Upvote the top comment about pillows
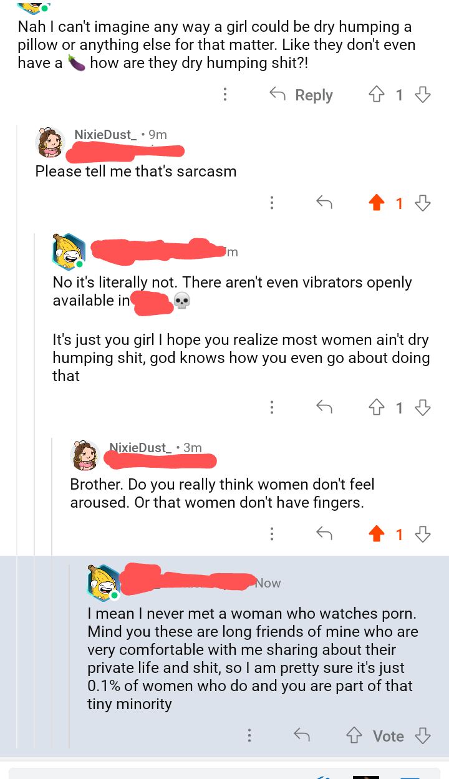The image size is (449, 779). 375,95
